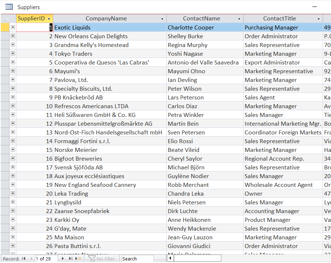
Task: Expand the Tokyo Traders row
Action: 13,53
